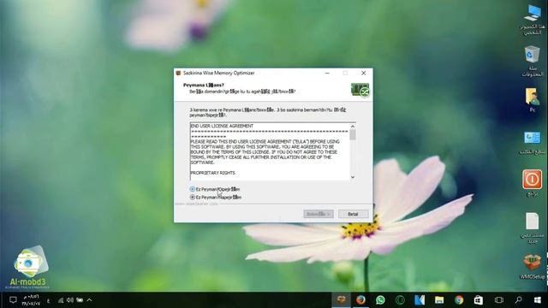Open WhatsApp from the taskbar

[x=380, y=300]
